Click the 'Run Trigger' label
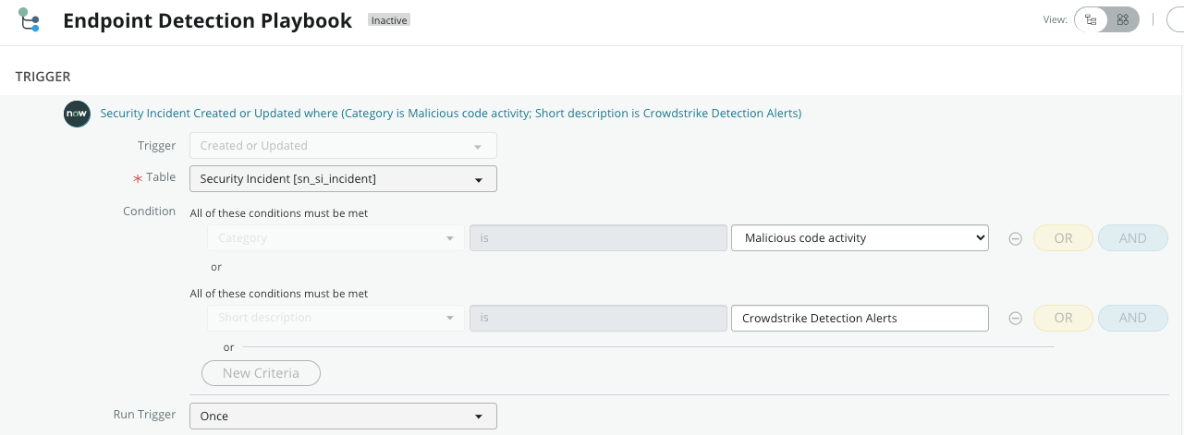 pyautogui.click(x=144, y=415)
